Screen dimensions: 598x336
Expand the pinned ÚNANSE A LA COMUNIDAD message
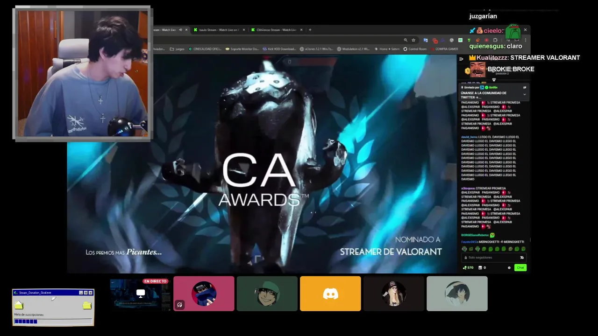[524, 94]
